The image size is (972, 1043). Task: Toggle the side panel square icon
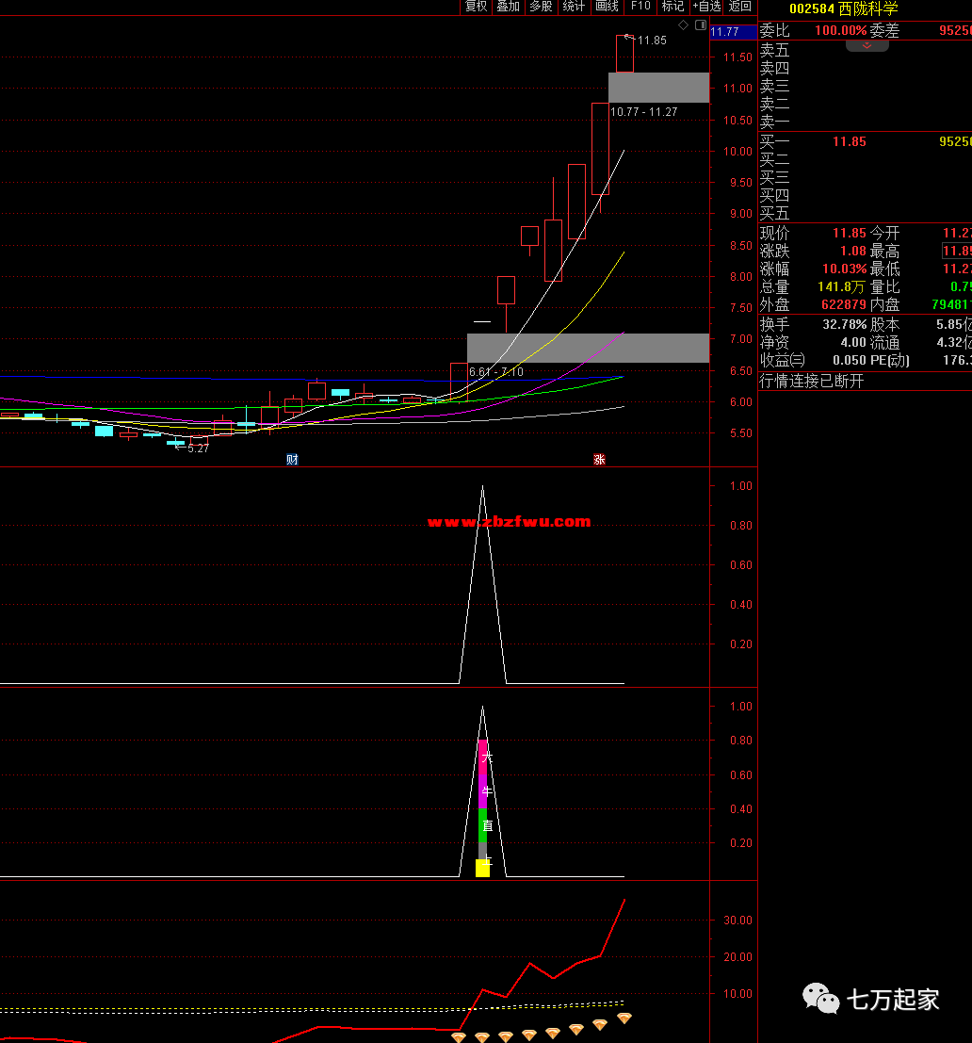pos(700,24)
